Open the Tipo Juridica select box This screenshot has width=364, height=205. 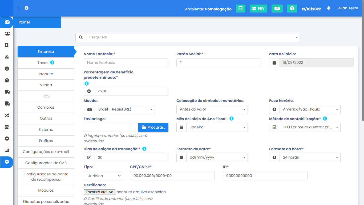coord(103,176)
